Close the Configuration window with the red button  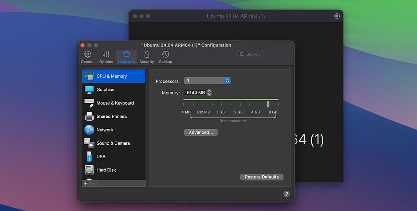pyautogui.click(x=82, y=45)
